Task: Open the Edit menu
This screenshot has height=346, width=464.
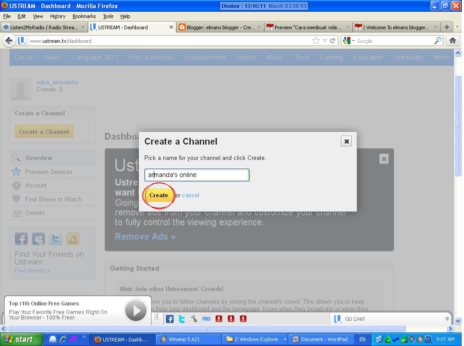Action: click(22, 16)
